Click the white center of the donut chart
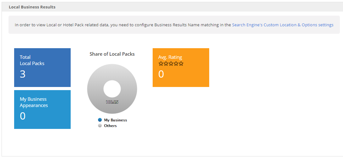The image size is (343, 158). pos(112,89)
